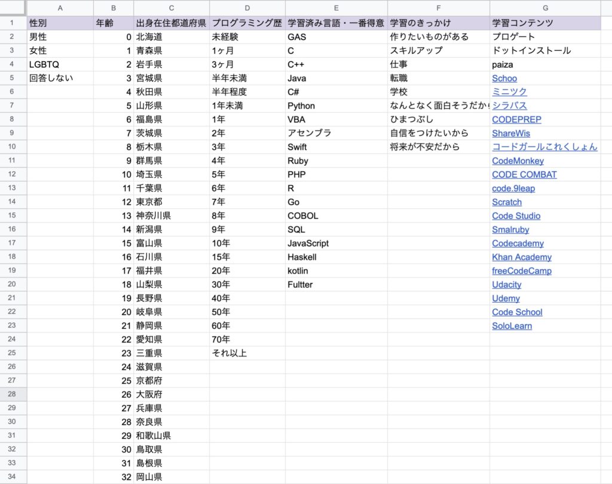Select the GAS cell
The width and height of the screenshot is (612, 484).
pyautogui.click(x=336, y=37)
